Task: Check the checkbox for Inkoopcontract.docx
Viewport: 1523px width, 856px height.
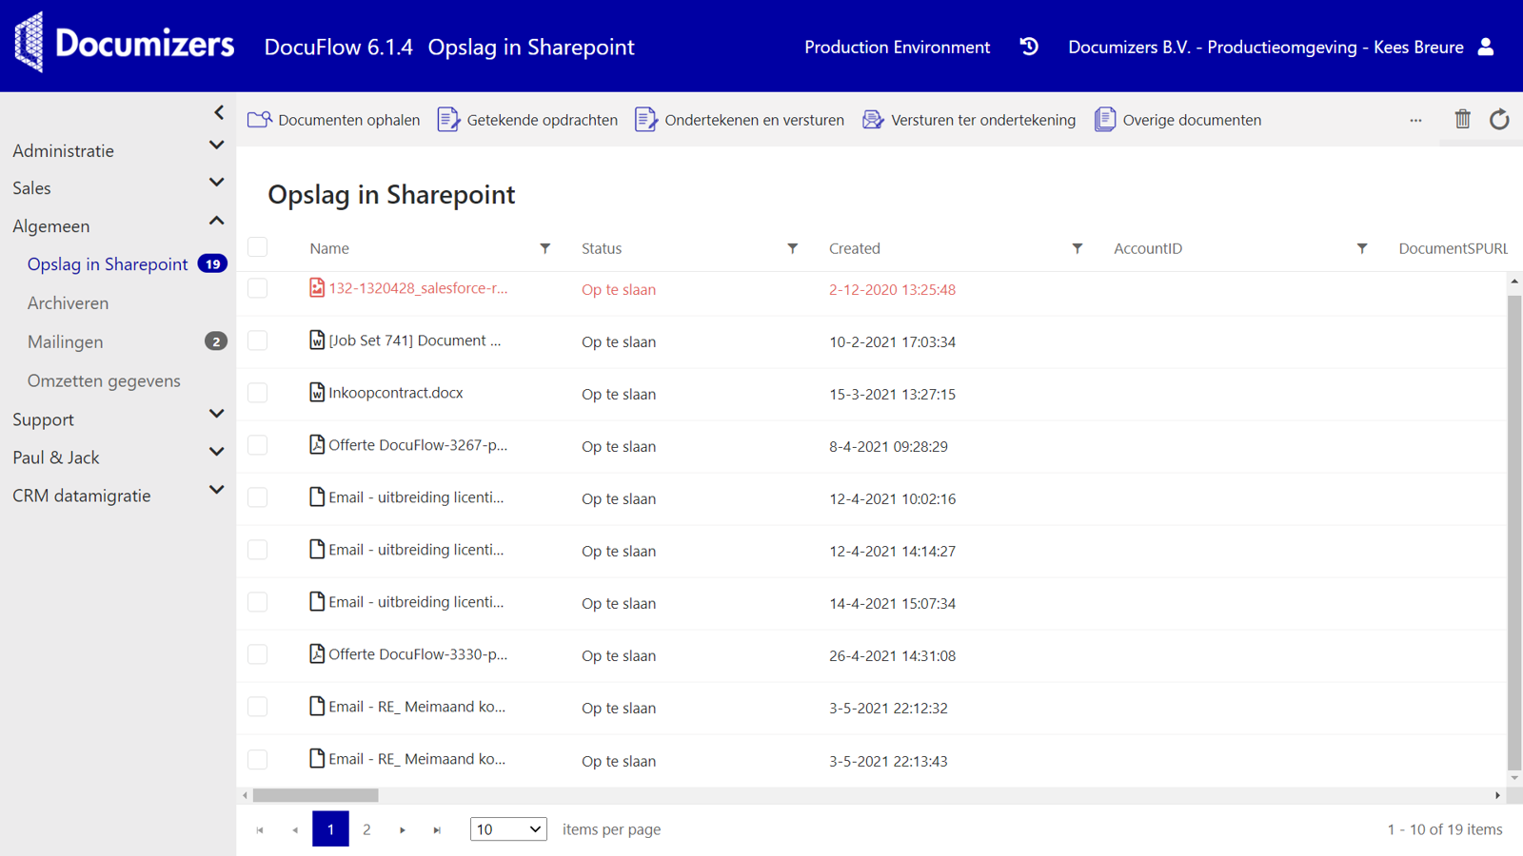Action: tap(257, 392)
